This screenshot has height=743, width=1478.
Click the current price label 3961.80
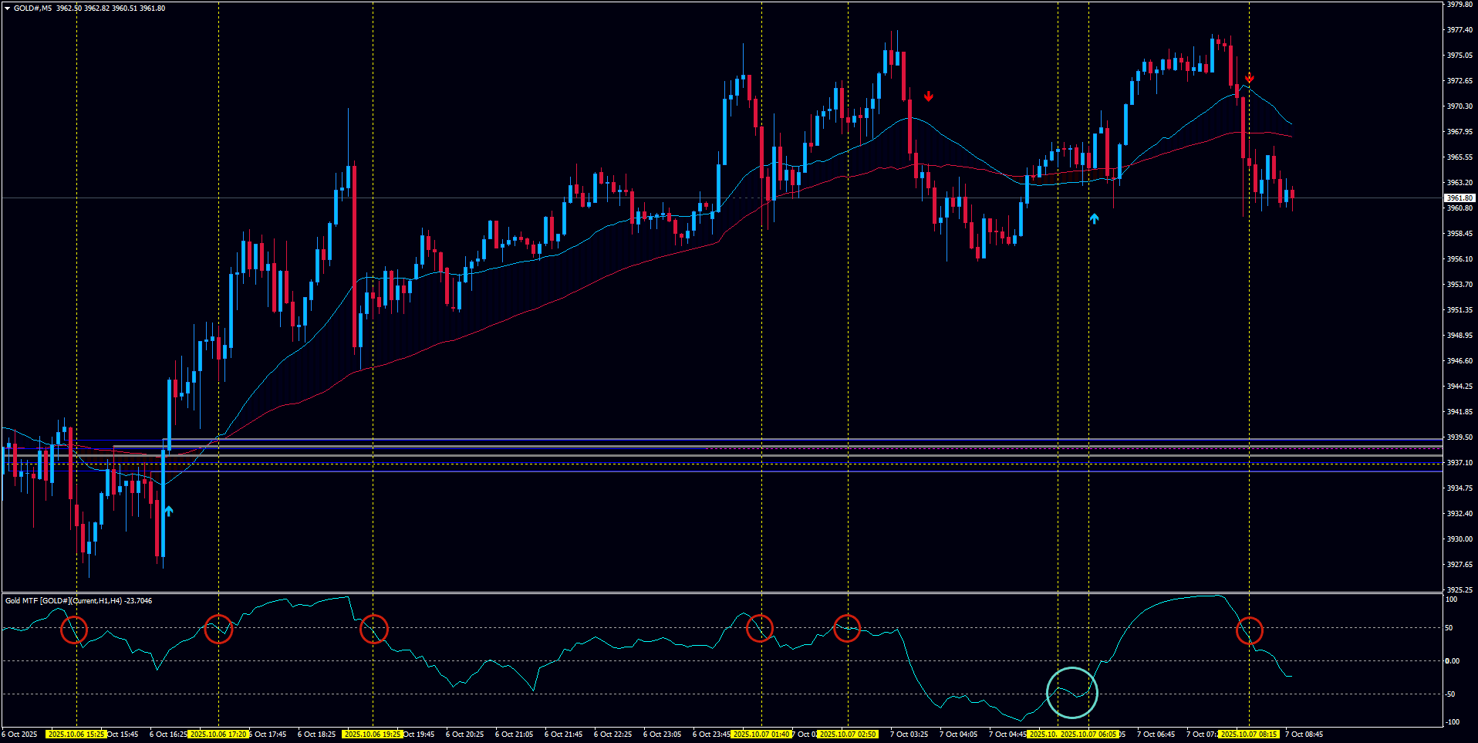1459,198
